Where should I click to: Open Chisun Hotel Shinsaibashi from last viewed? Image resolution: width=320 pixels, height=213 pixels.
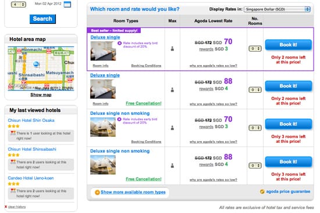pyautogui.click(x=32, y=149)
